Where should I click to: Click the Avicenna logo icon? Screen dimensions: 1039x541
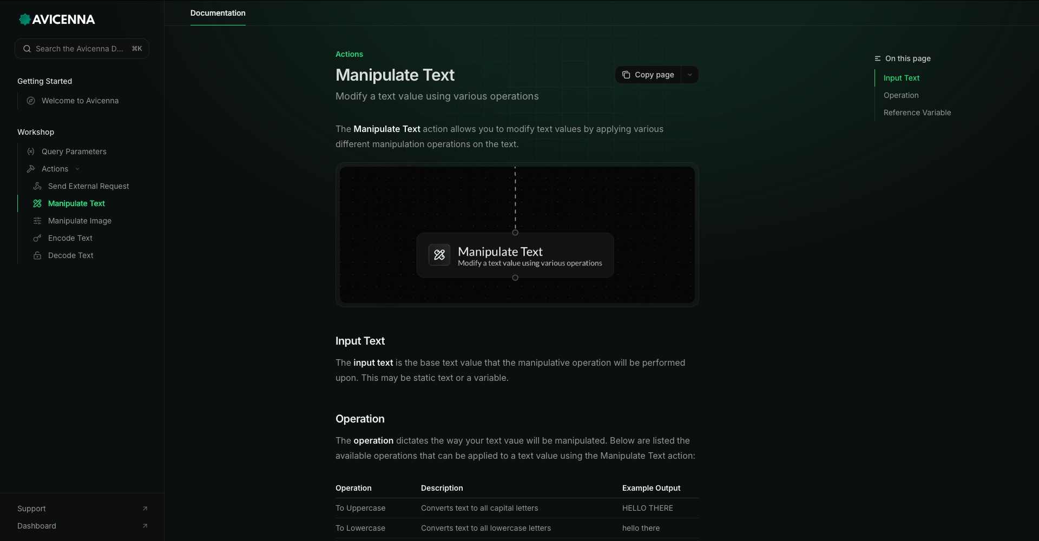pos(24,19)
